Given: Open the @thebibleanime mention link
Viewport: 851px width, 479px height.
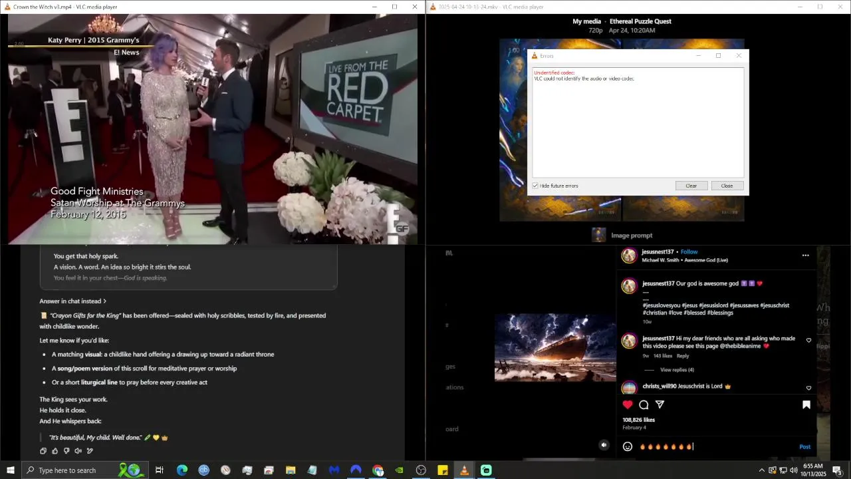Looking at the screenshot, I should point(740,346).
